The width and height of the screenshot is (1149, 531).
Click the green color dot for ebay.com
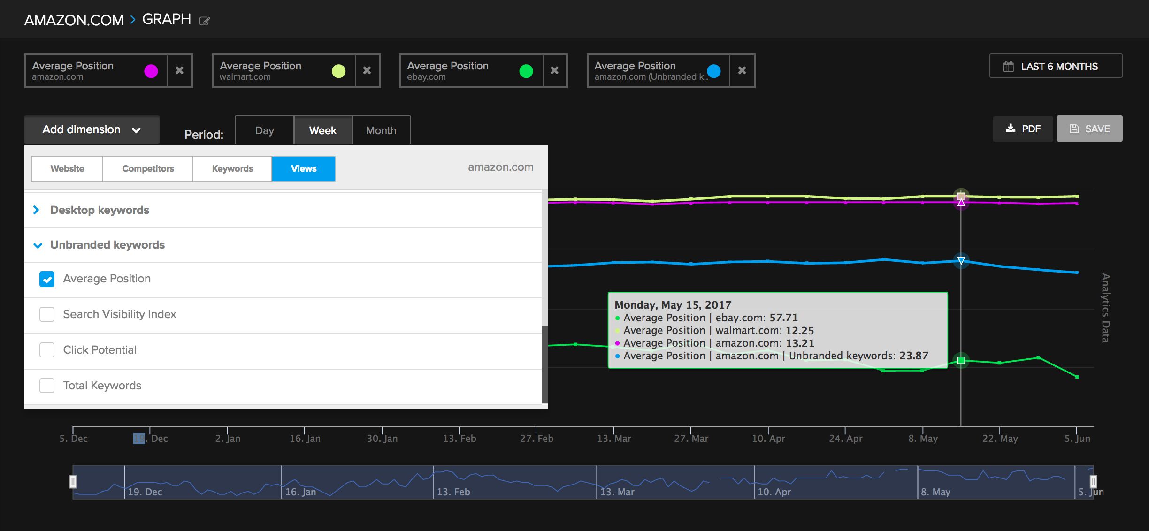click(x=526, y=71)
